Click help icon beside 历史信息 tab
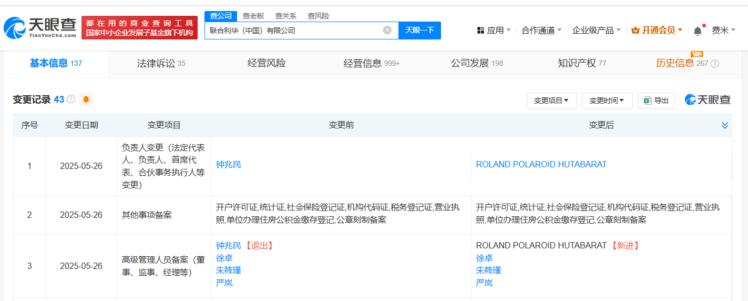Image resolution: width=748 pixels, height=301 pixels. [715, 64]
